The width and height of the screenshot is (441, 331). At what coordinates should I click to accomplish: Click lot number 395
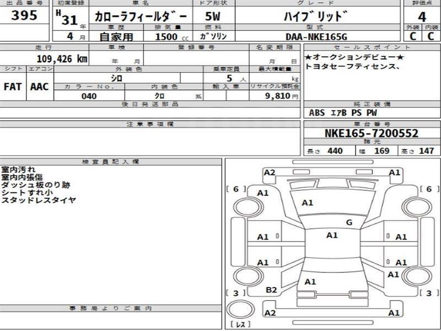24,15
